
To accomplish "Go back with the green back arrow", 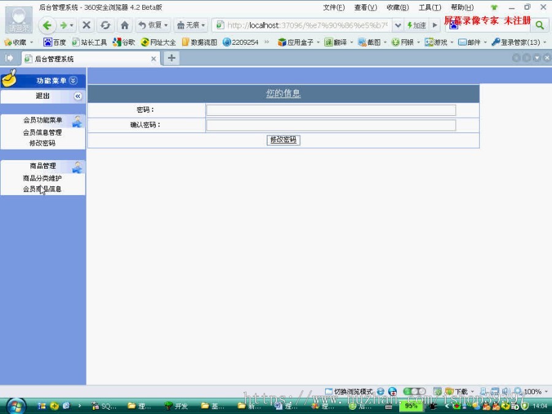I will point(47,25).
